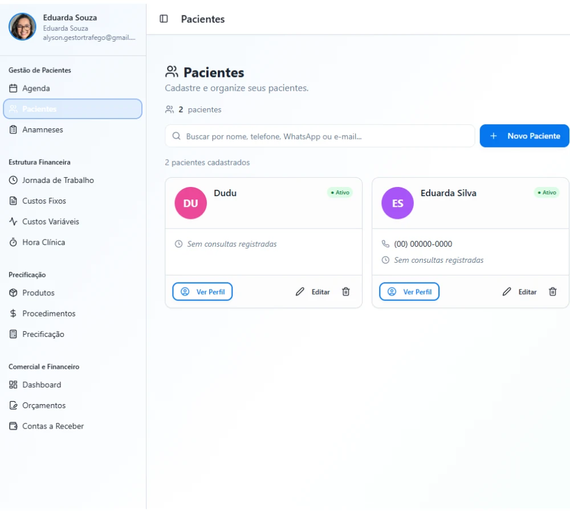Click the patient name Eduarda Silva
Screen dimensions: 570x513
coord(448,193)
